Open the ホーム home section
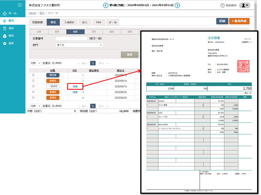Screen dimensions: 261x195 pyautogui.click(x=12, y=13)
